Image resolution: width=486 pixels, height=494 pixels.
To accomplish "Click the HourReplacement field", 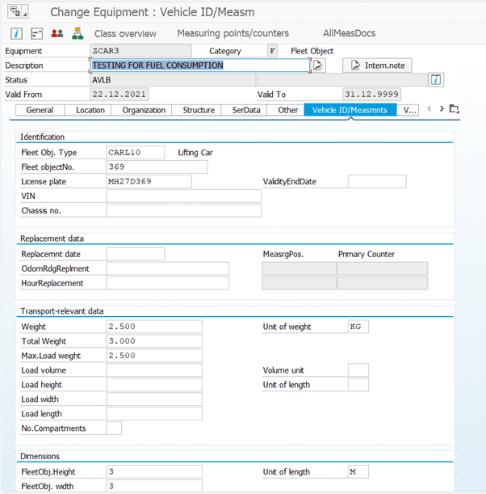I will [168, 283].
